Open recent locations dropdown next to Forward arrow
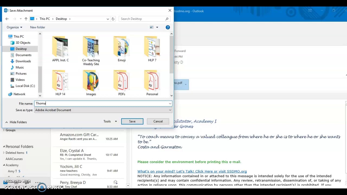Image resolution: width=347 pixels, height=195 pixels. pyautogui.click(x=21, y=19)
